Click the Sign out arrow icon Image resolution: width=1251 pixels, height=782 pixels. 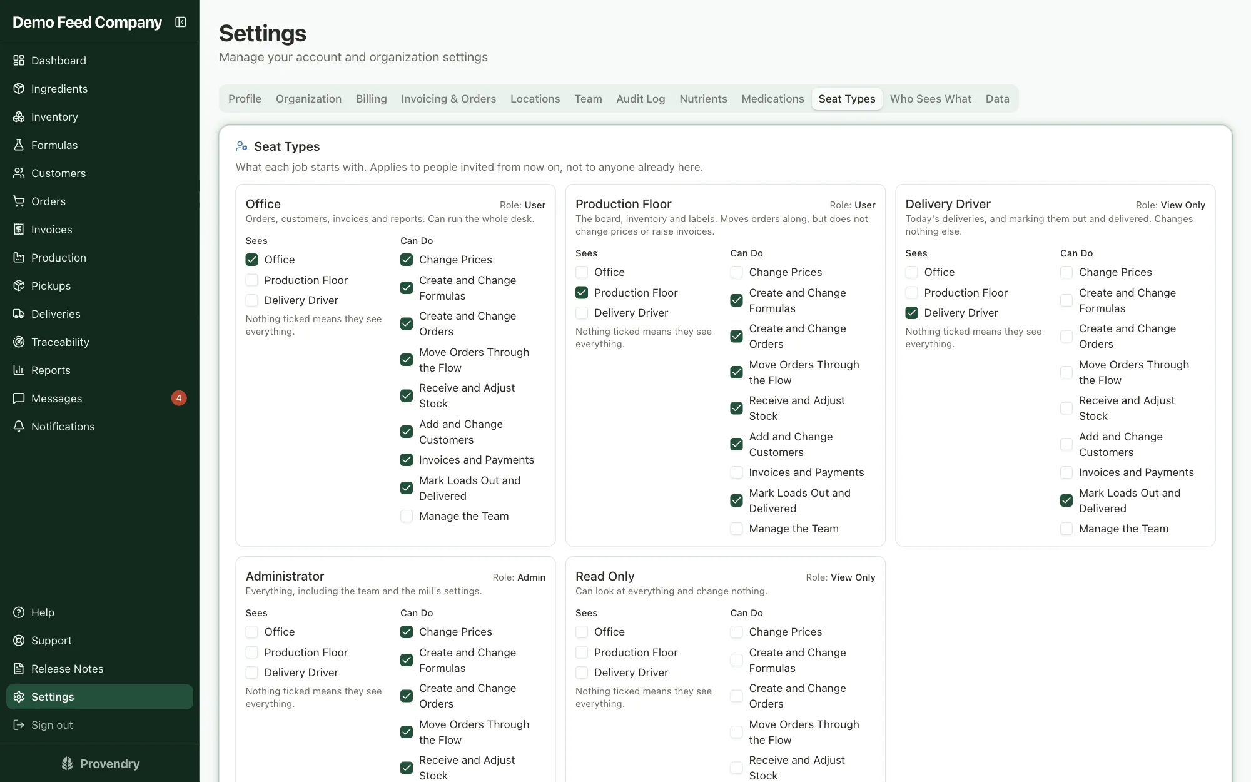pyautogui.click(x=19, y=725)
